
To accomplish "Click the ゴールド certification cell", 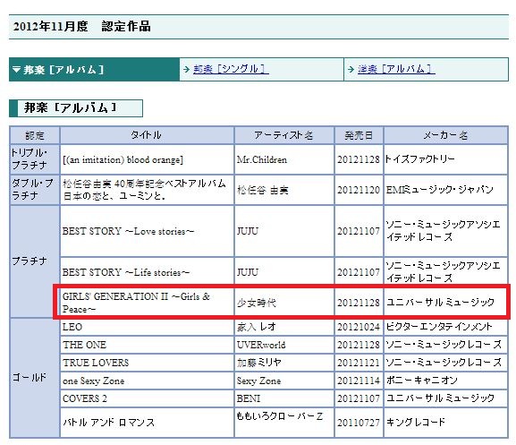I will 35,378.
